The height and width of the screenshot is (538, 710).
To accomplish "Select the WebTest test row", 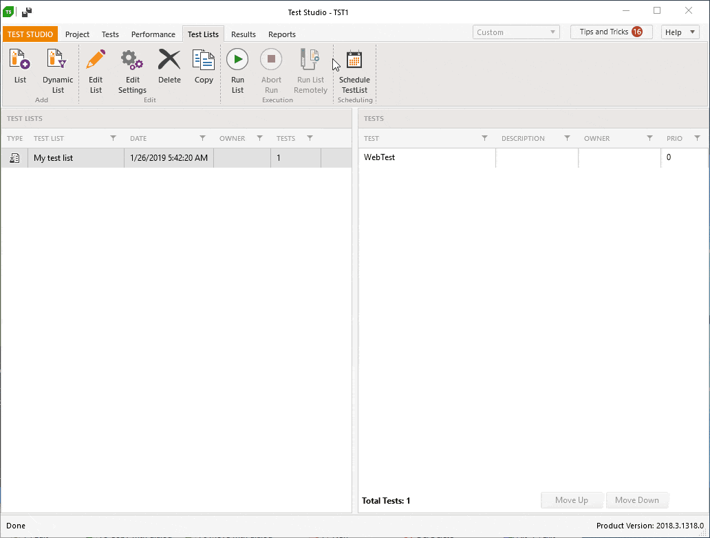I will click(533, 157).
